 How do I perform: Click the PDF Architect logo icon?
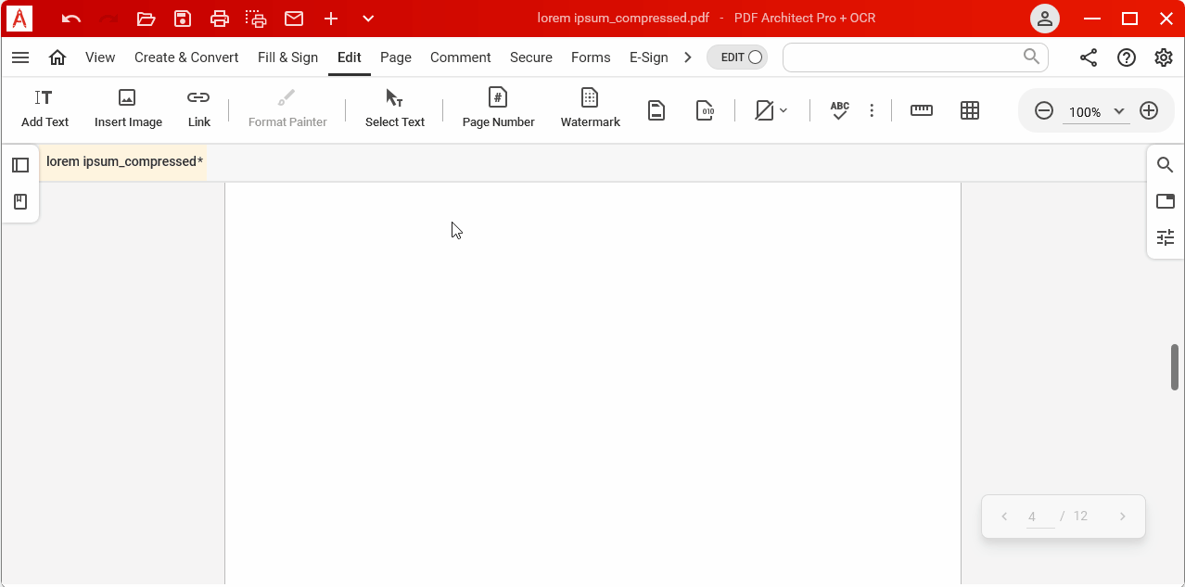tap(19, 19)
